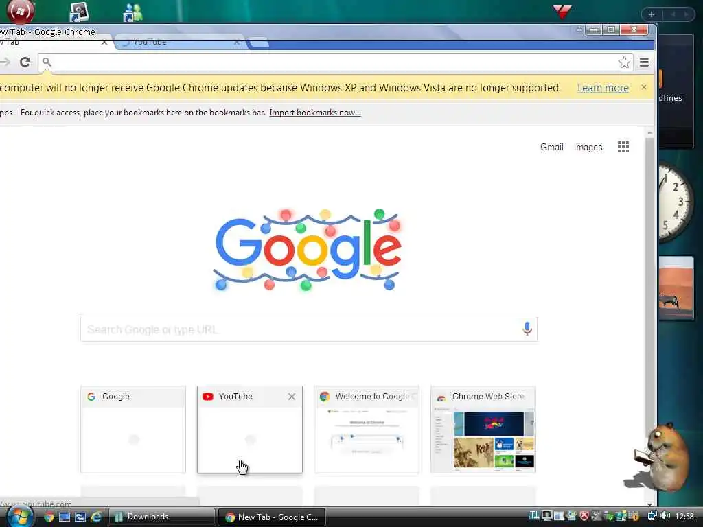Open Google Images link
The height and width of the screenshot is (527, 703).
(588, 147)
